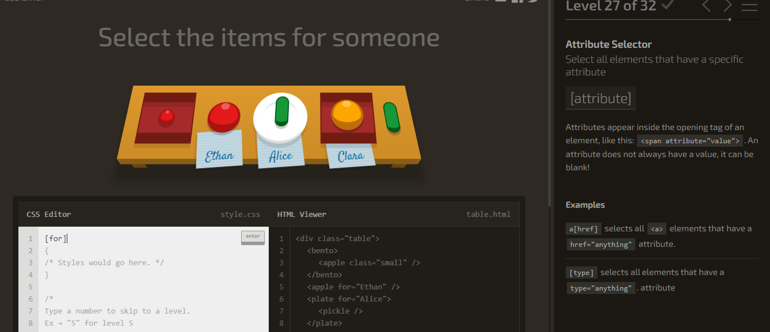
Task: Submit answer with the enter button
Action: pos(253,237)
